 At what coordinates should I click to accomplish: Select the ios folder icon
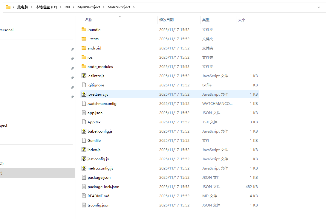(x=84, y=57)
